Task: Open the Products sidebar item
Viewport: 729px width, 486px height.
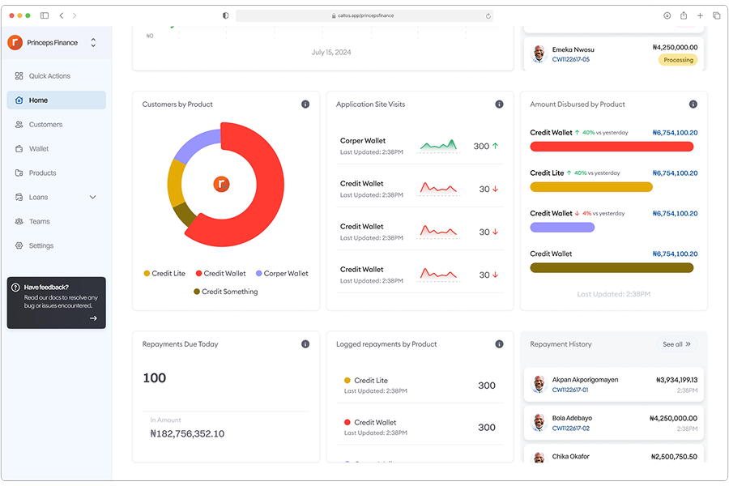Action: 42,173
